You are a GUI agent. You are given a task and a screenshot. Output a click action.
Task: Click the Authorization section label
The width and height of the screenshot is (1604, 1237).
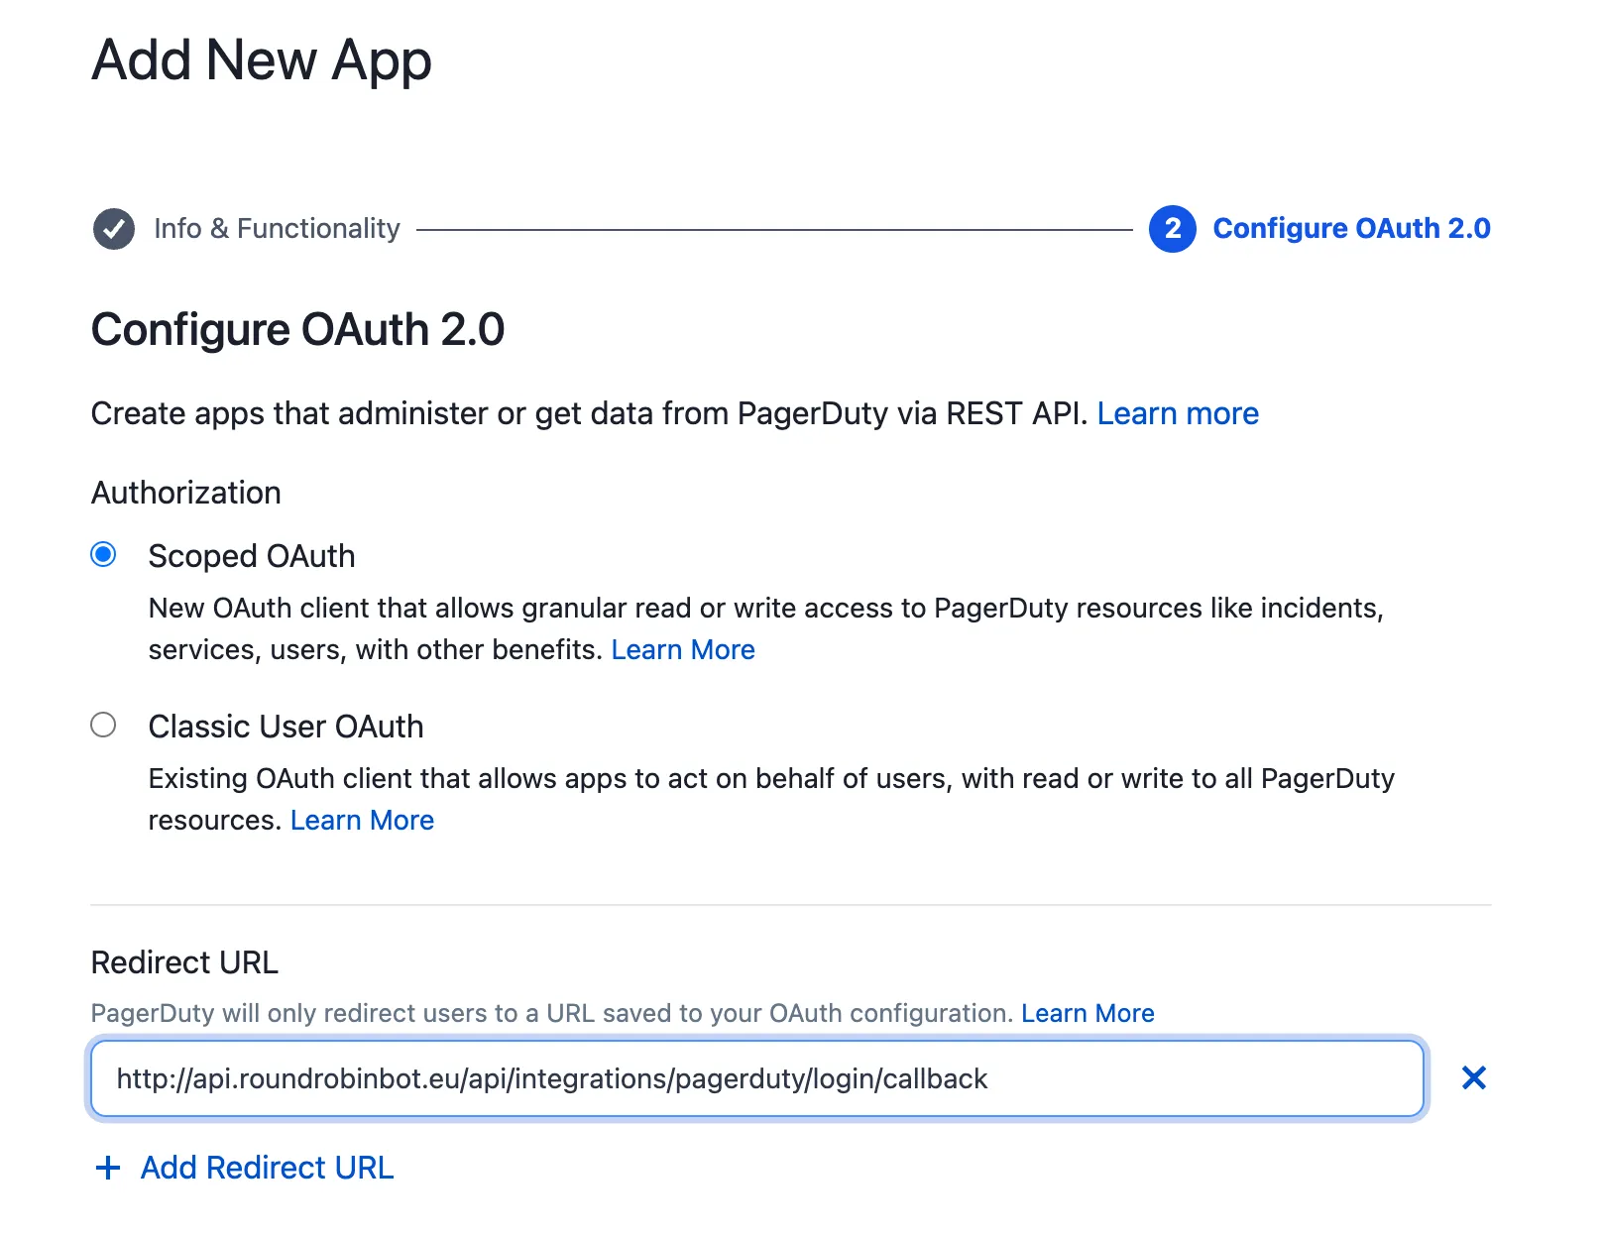click(186, 493)
